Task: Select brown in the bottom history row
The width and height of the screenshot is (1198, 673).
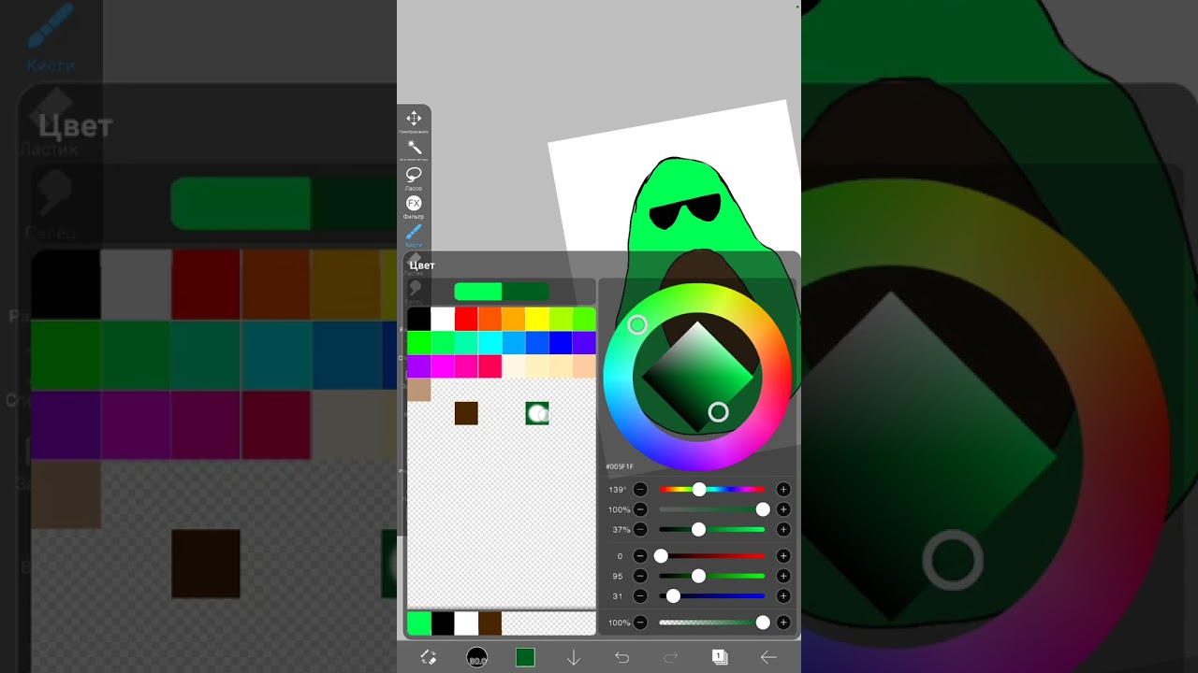Action: coord(489,623)
